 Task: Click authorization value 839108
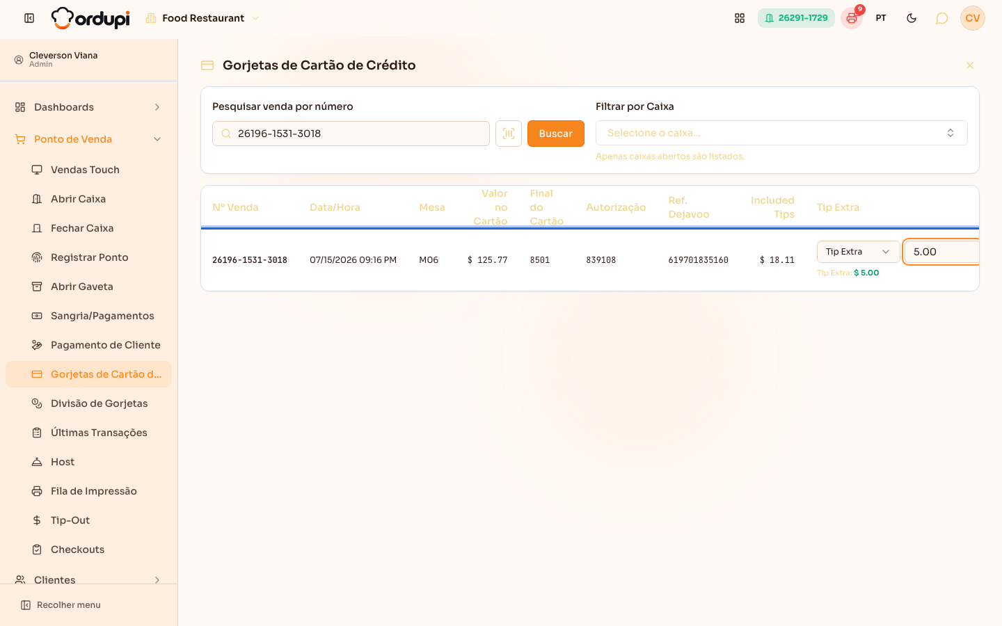[601, 260]
